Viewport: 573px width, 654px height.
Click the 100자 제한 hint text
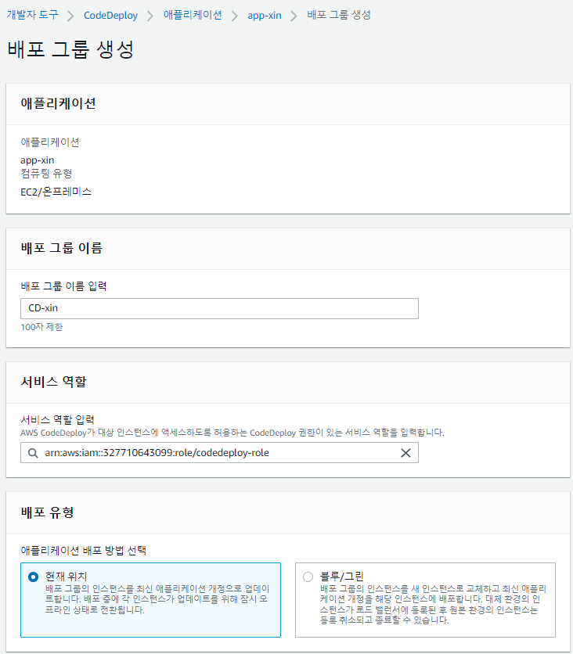tap(41, 327)
